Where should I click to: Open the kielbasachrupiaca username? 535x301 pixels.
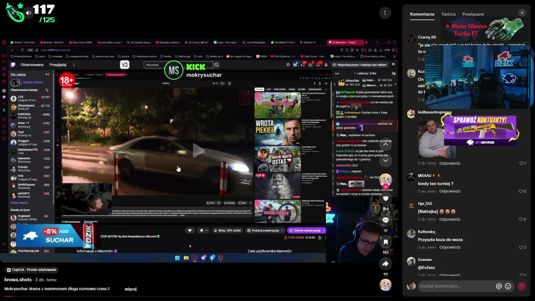coord(435,112)
